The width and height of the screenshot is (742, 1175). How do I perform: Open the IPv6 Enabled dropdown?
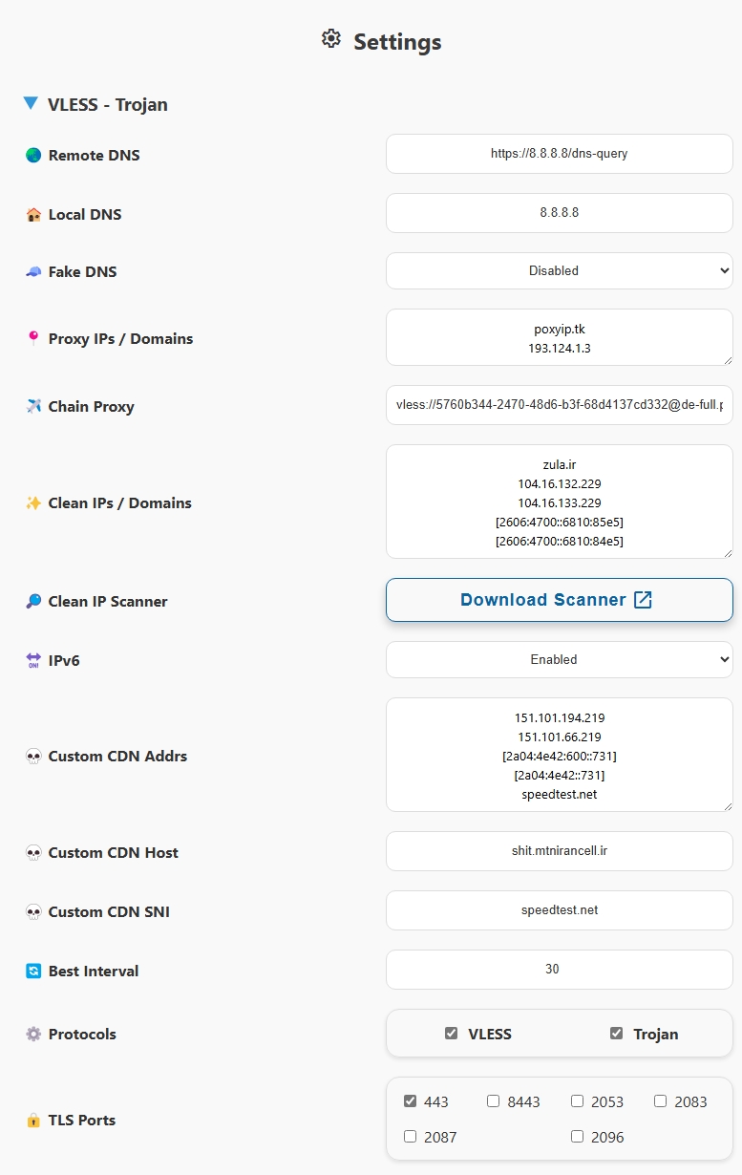[x=560, y=659]
